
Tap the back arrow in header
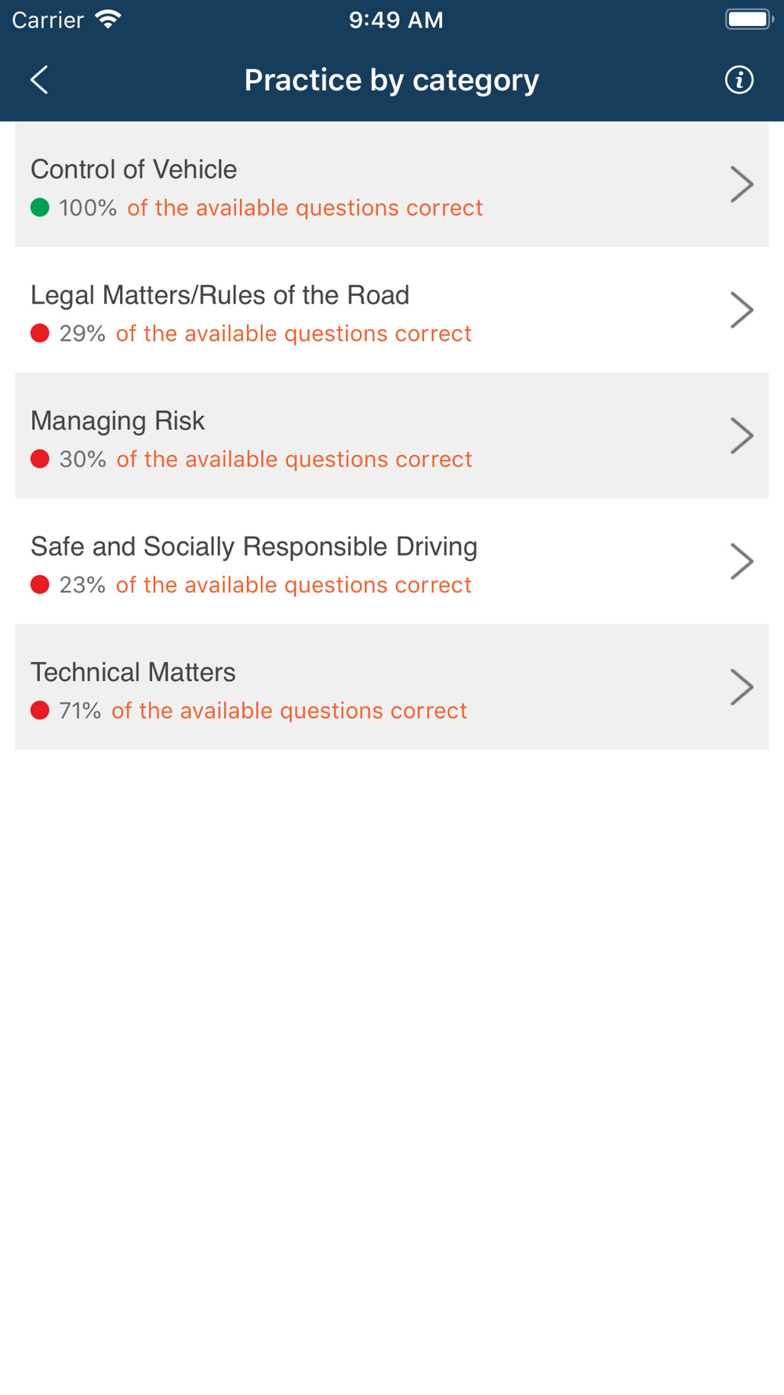(39, 79)
